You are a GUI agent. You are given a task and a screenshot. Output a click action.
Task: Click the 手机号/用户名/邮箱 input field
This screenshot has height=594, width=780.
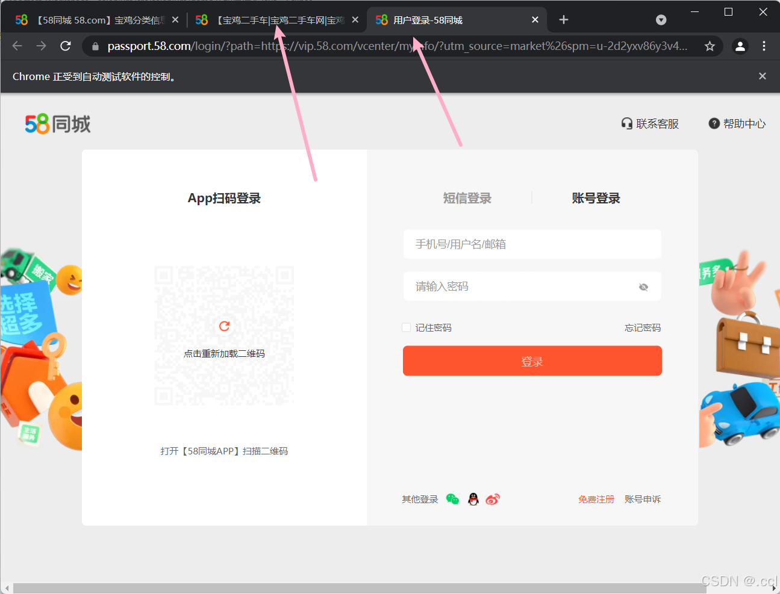(x=532, y=244)
